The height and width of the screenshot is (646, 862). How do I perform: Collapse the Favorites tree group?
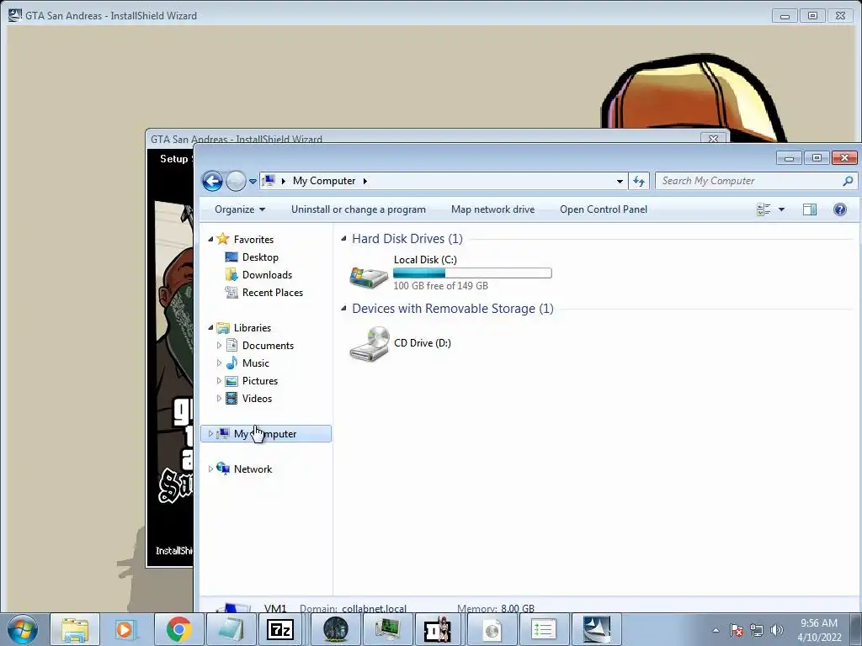pyautogui.click(x=210, y=239)
